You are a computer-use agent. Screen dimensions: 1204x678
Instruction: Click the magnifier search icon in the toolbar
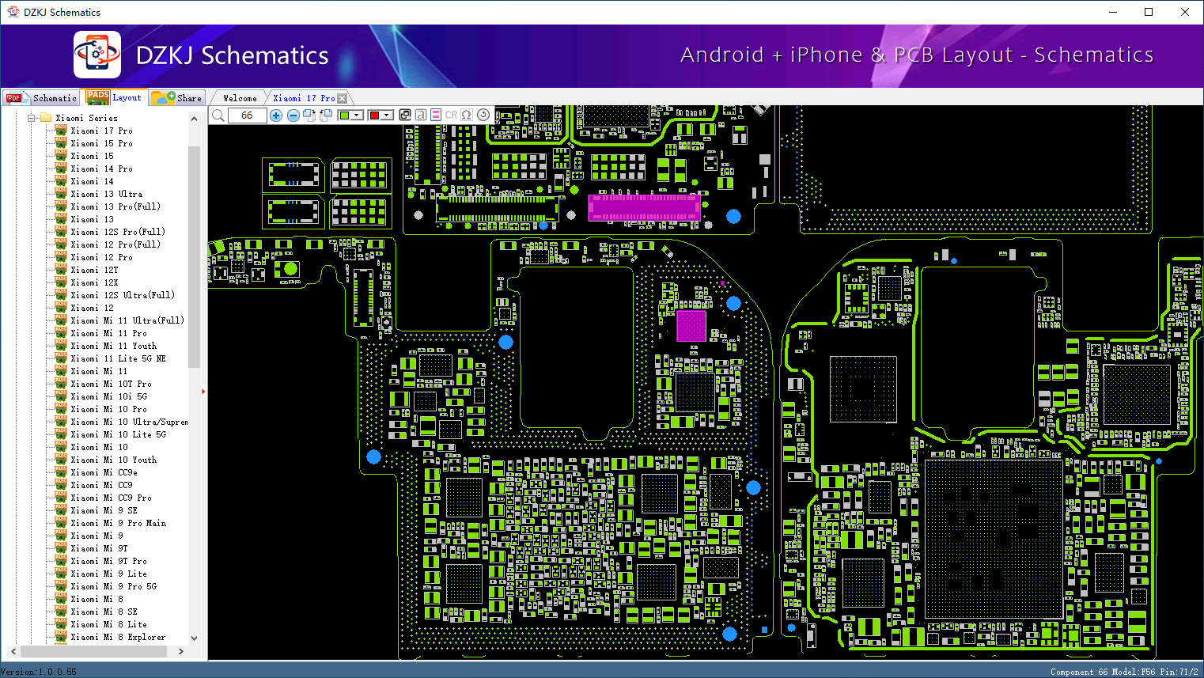218,116
